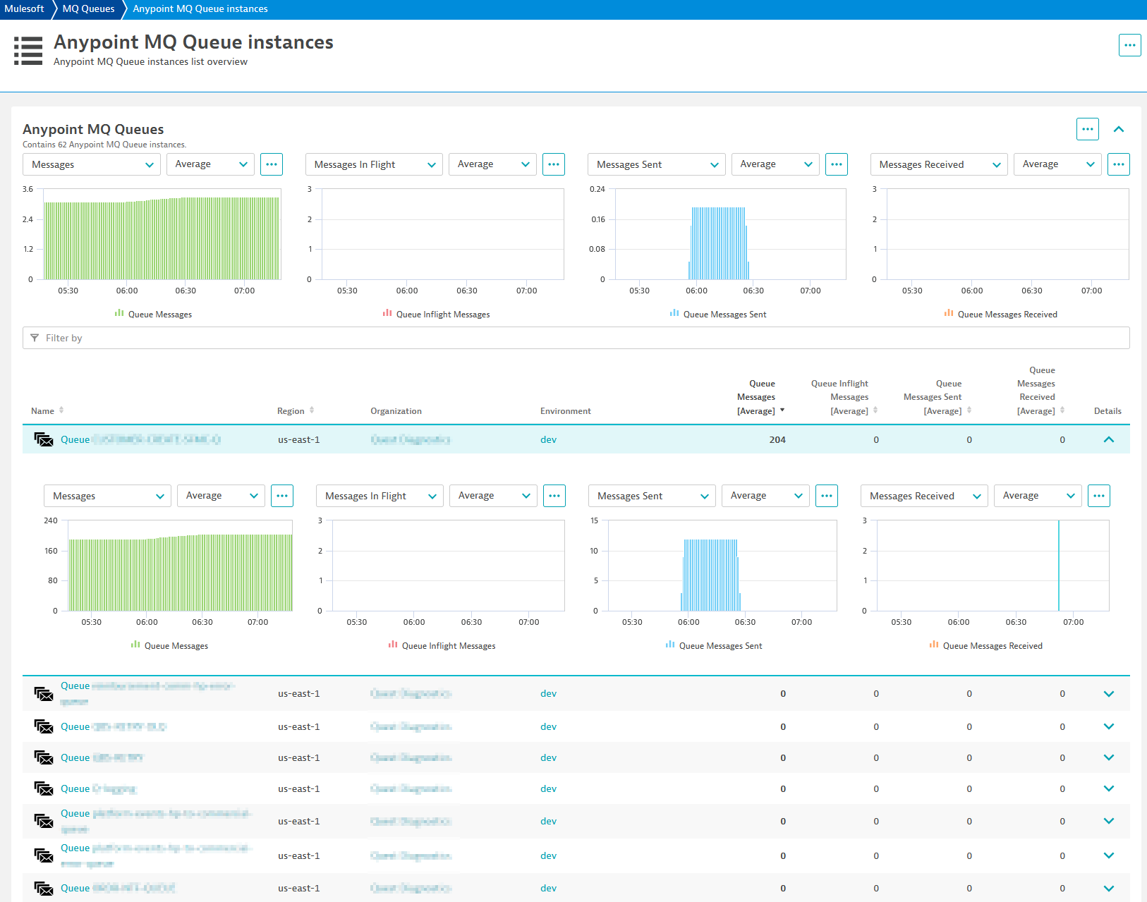This screenshot has width=1147, height=902.
Task: Open options for top Messages chart
Action: click(x=272, y=164)
